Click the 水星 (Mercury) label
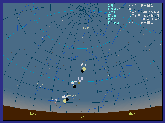The image size is (165, 123). pos(80,78)
